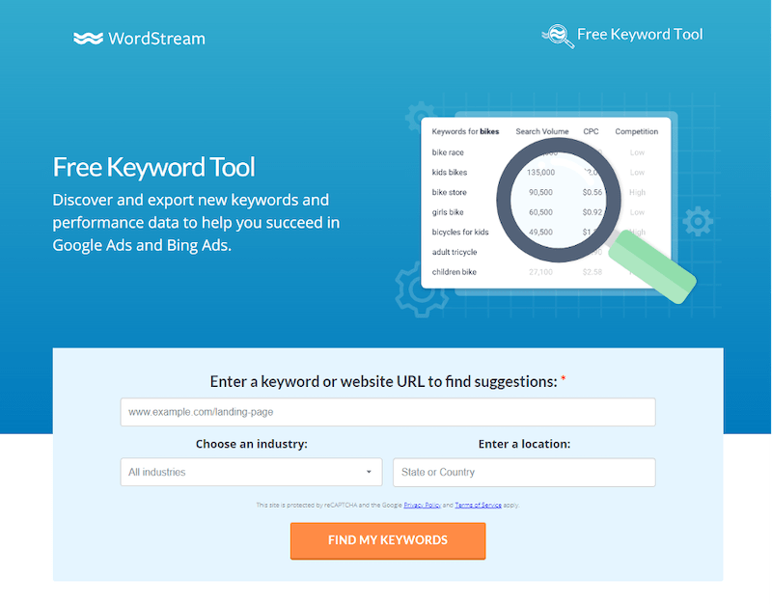
Task: Focus the State or Country location field
Action: (524, 472)
